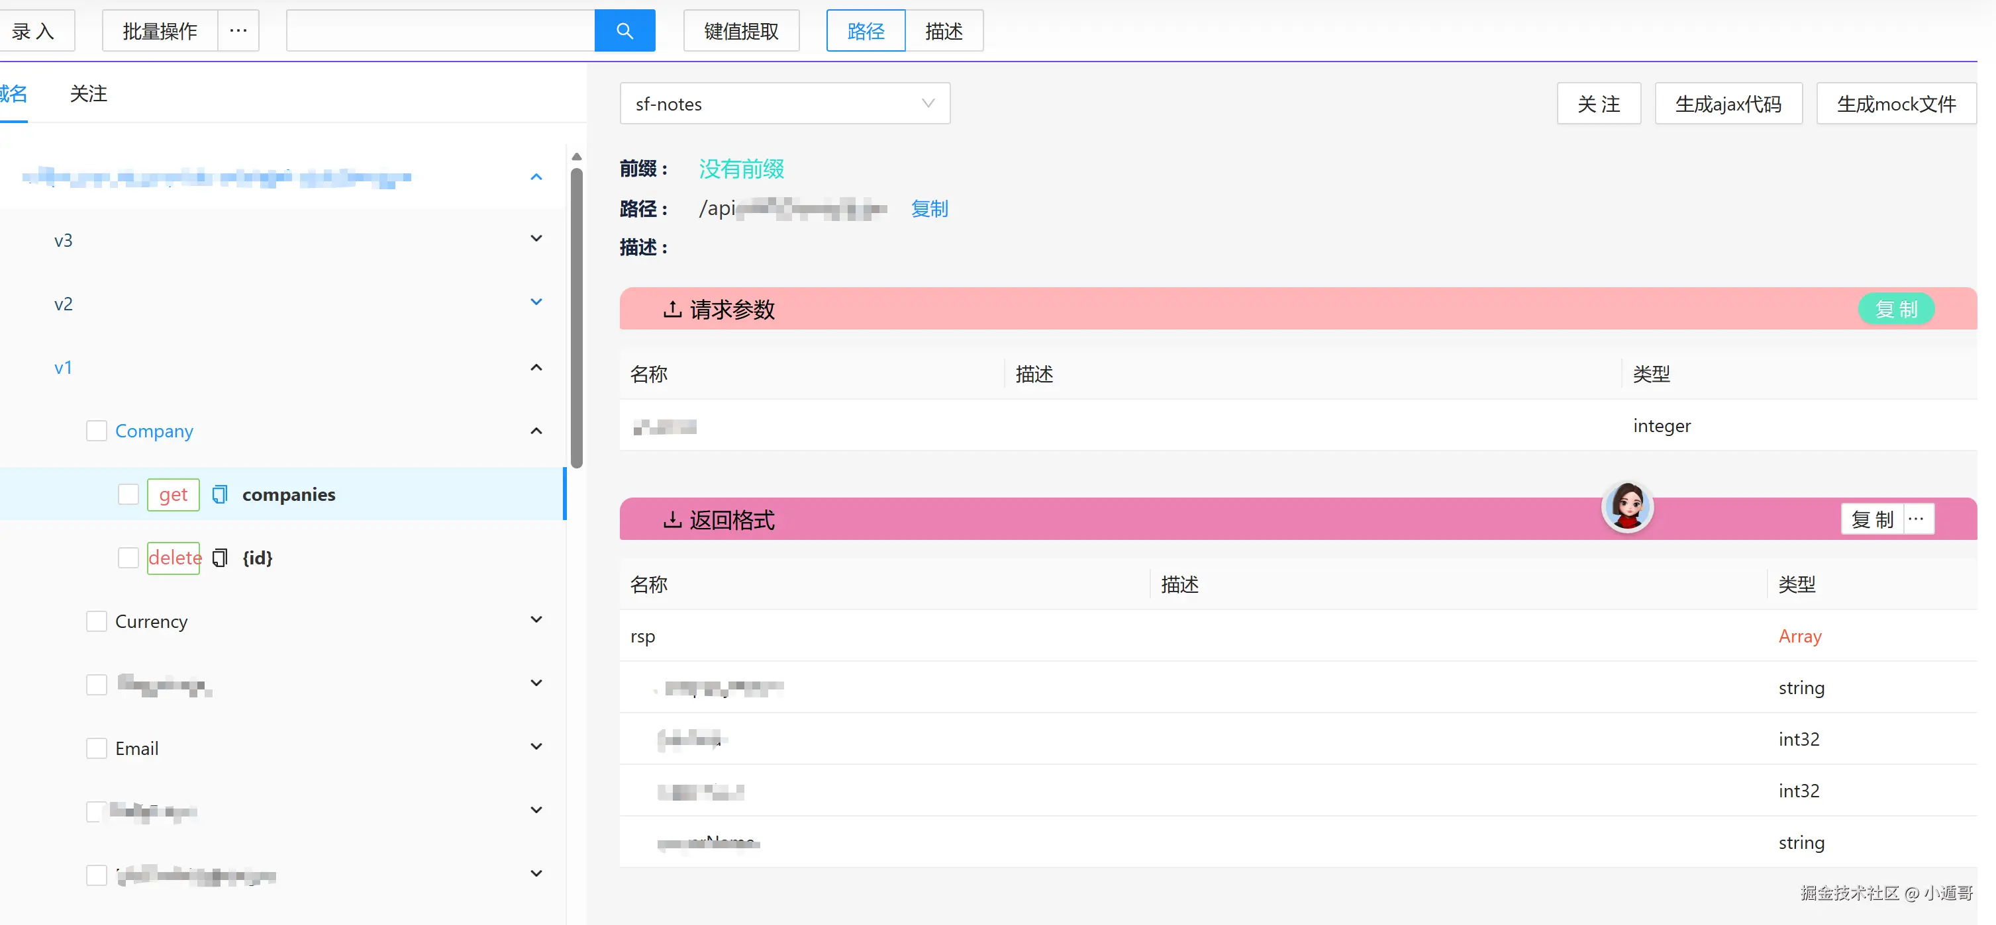Collapse the v1 tree node
The image size is (1996, 925).
click(x=535, y=367)
